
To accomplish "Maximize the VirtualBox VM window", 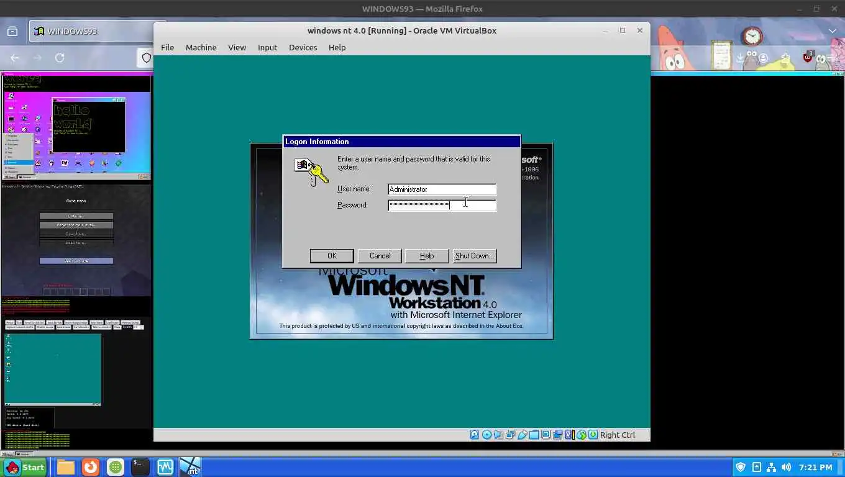I will 622,30.
